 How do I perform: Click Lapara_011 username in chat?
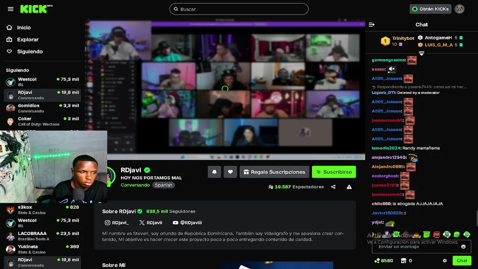(x=384, y=93)
